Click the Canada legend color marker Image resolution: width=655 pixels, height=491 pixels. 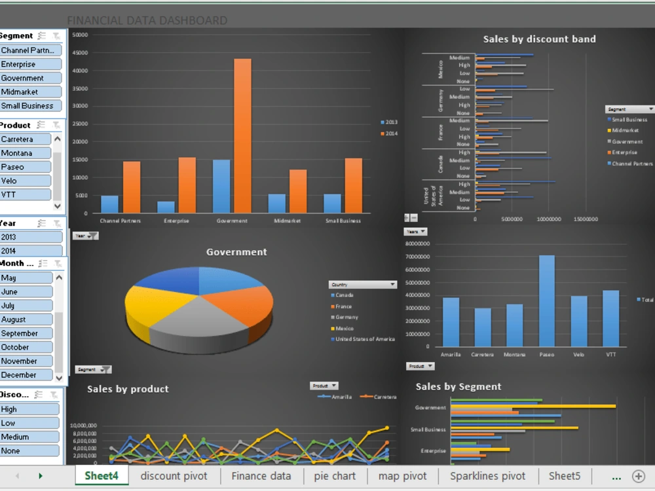click(333, 295)
